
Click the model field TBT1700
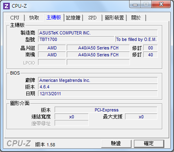[x=76, y=39]
